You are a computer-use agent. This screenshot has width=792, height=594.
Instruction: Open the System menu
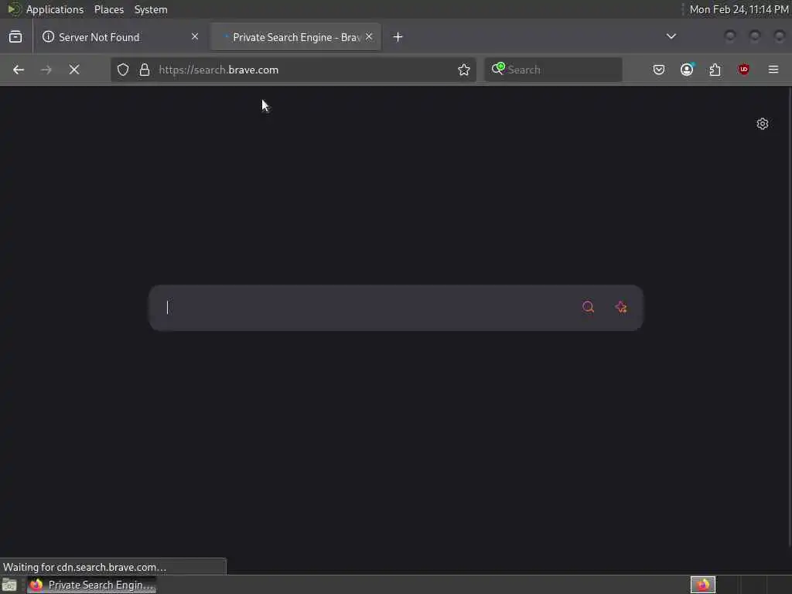click(151, 9)
